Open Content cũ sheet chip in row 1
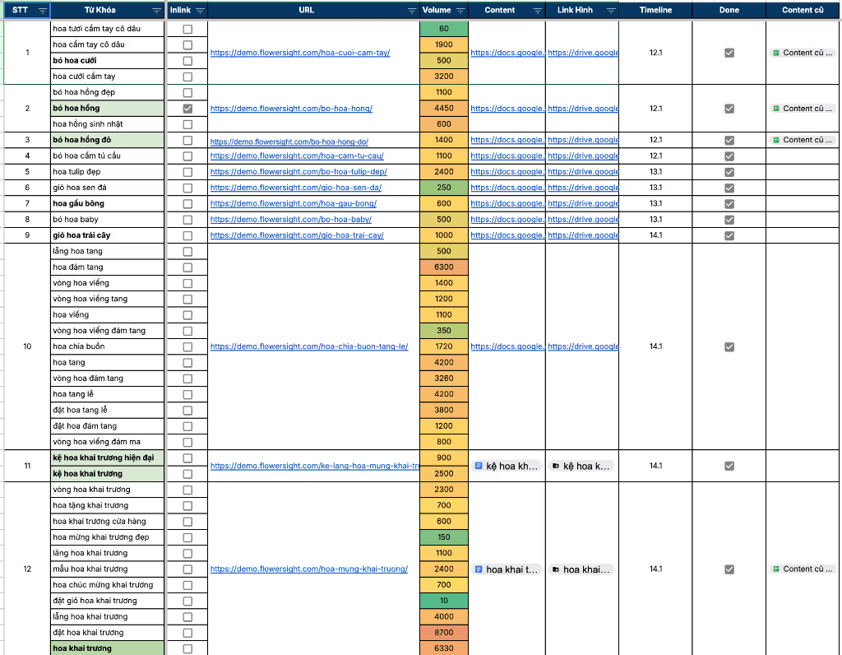This screenshot has height=655, width=842. pos(803,53)
